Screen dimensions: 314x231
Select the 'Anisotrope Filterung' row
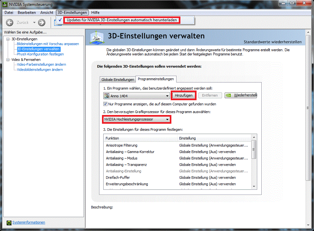(177, 145)
